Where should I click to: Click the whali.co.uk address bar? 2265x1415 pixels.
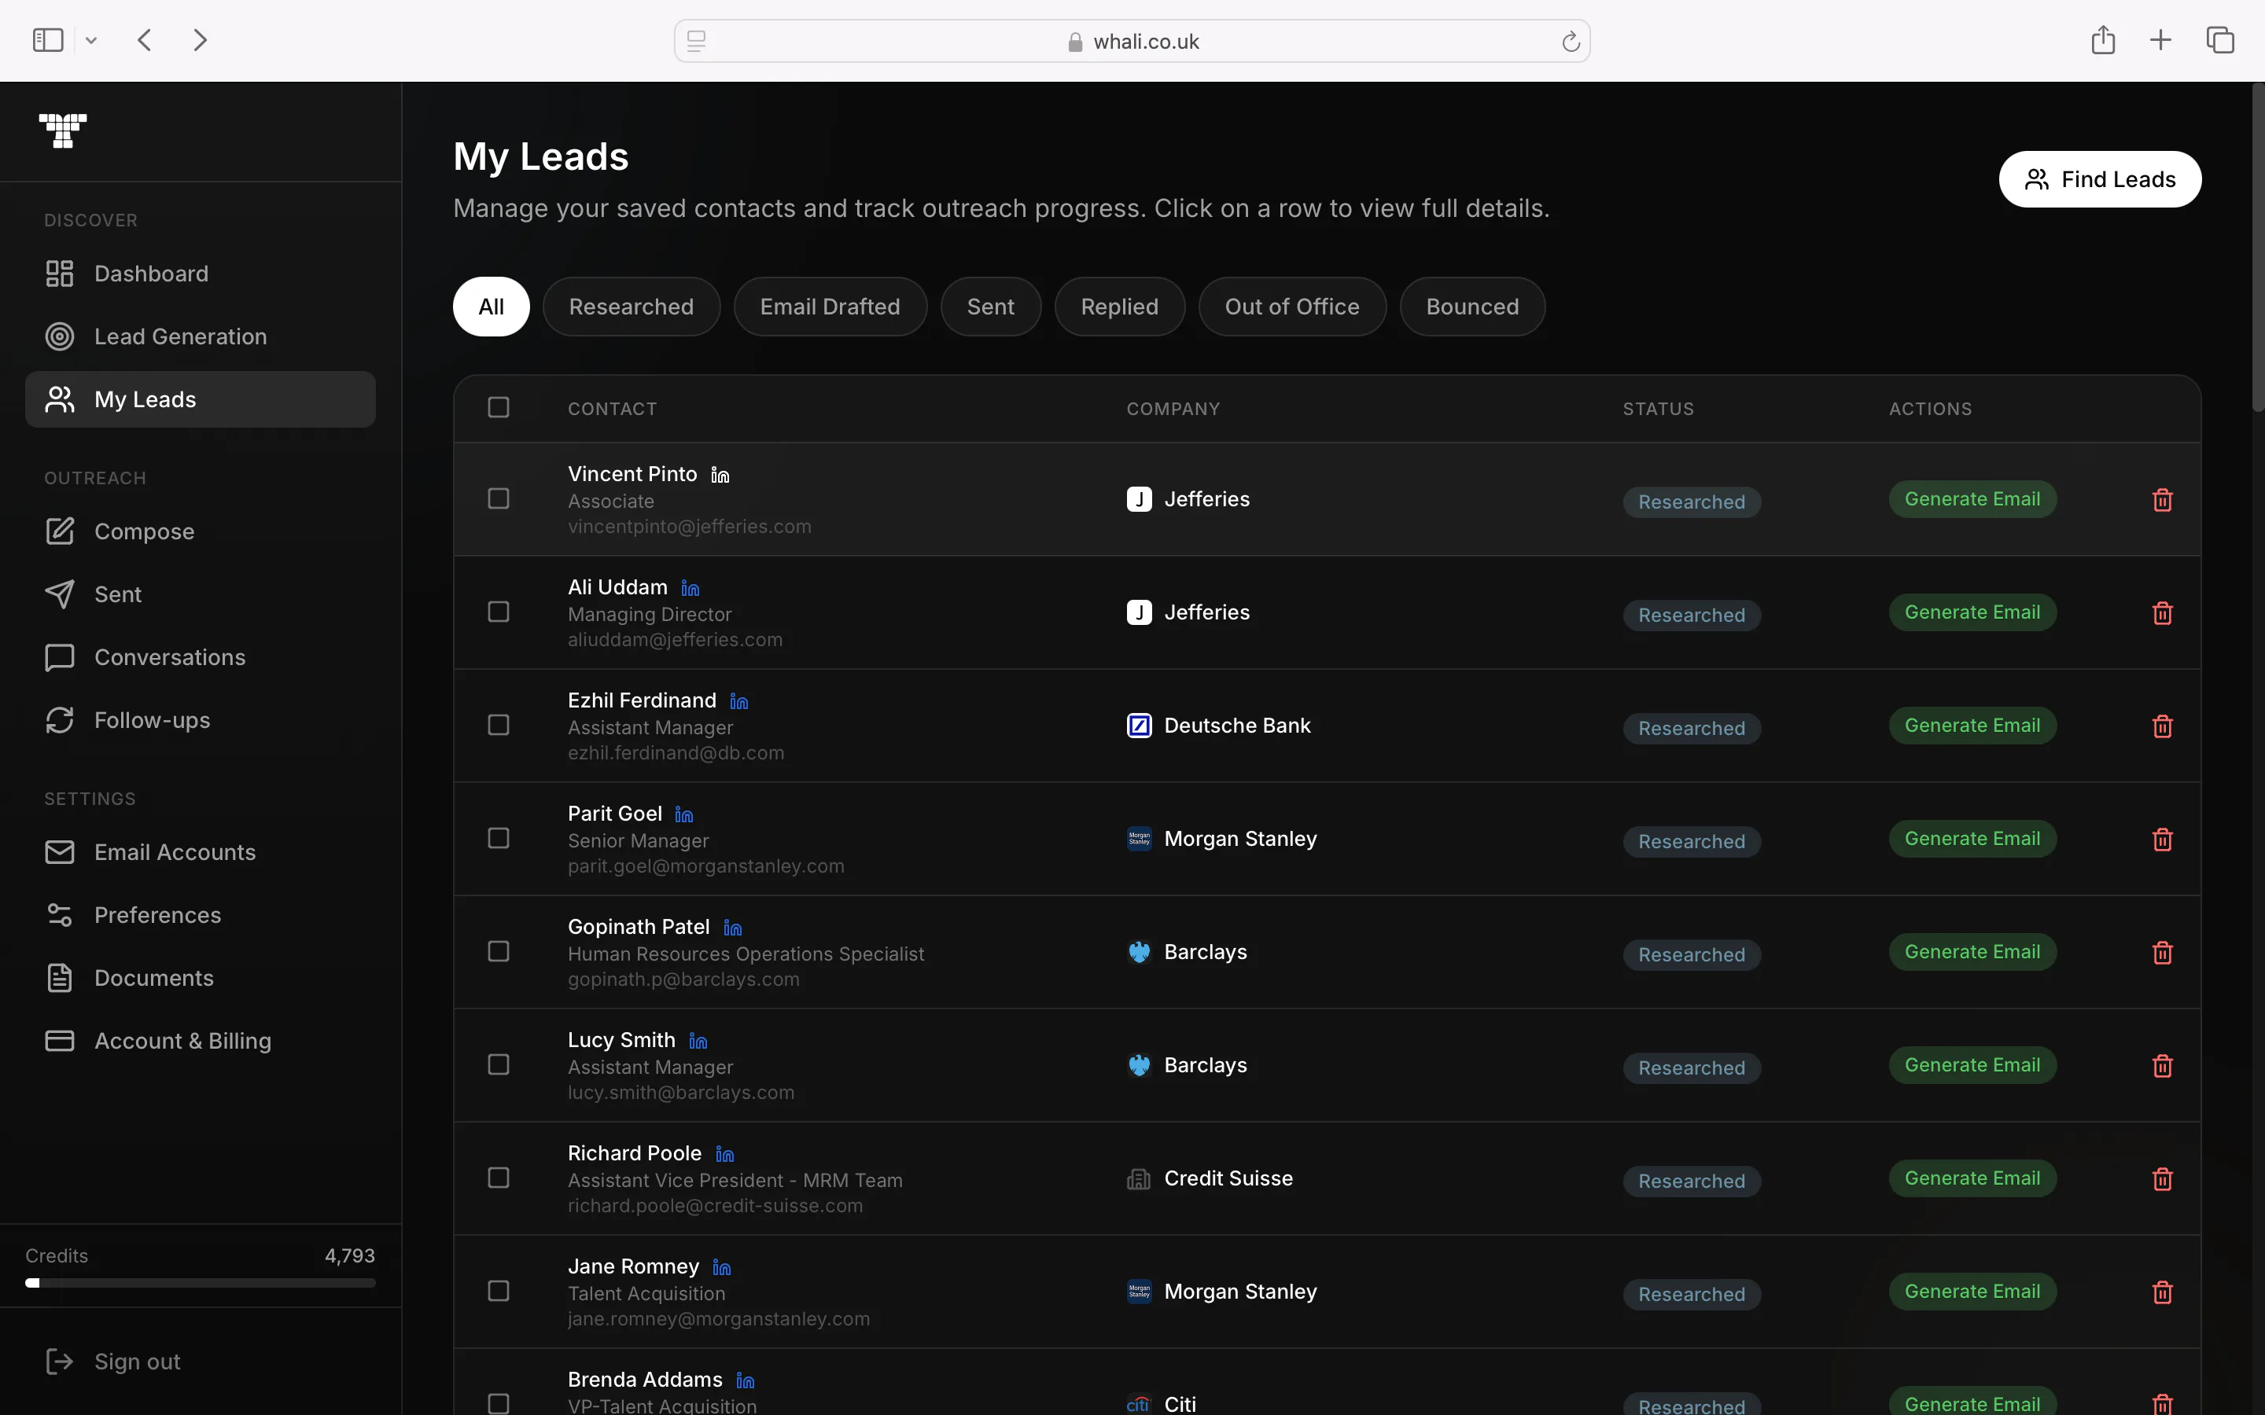pyautogui.click(x=1132, y=41)
